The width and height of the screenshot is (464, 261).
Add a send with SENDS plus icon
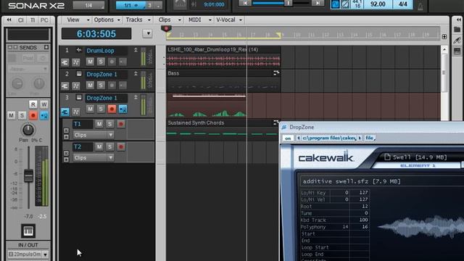[46, 47]
